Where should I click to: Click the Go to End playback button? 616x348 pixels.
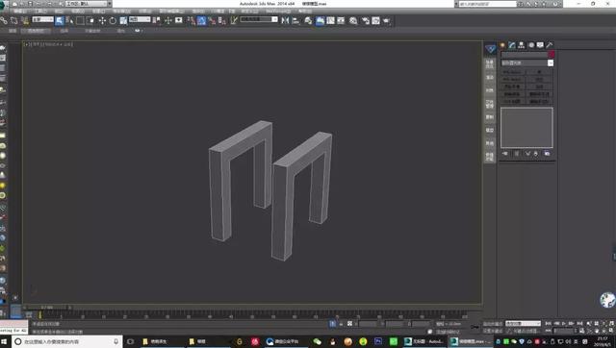tap(579, 324)
